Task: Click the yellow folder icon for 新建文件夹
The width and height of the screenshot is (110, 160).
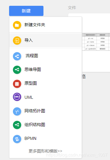Action: 17,25
